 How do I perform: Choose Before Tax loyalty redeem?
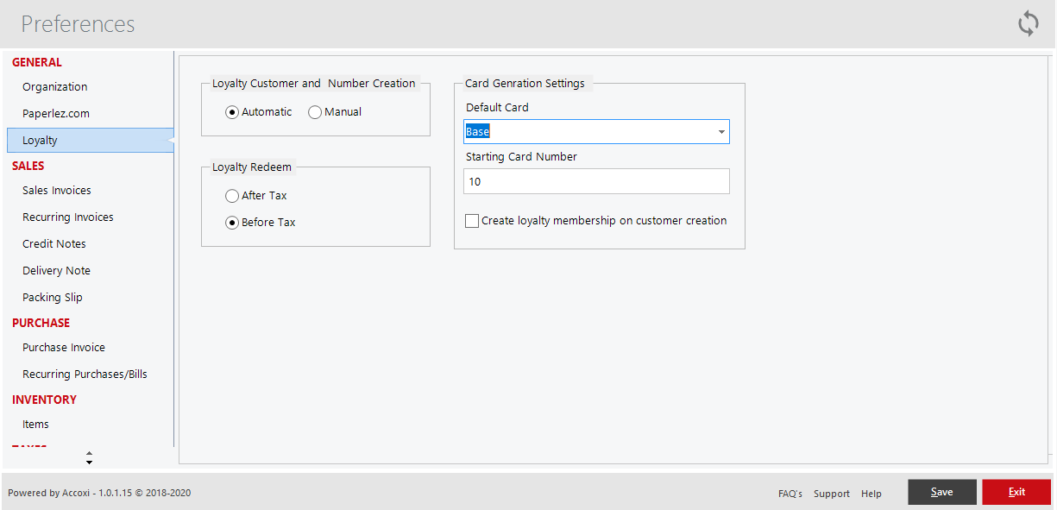pyautogui.click(x=232, y=223)
